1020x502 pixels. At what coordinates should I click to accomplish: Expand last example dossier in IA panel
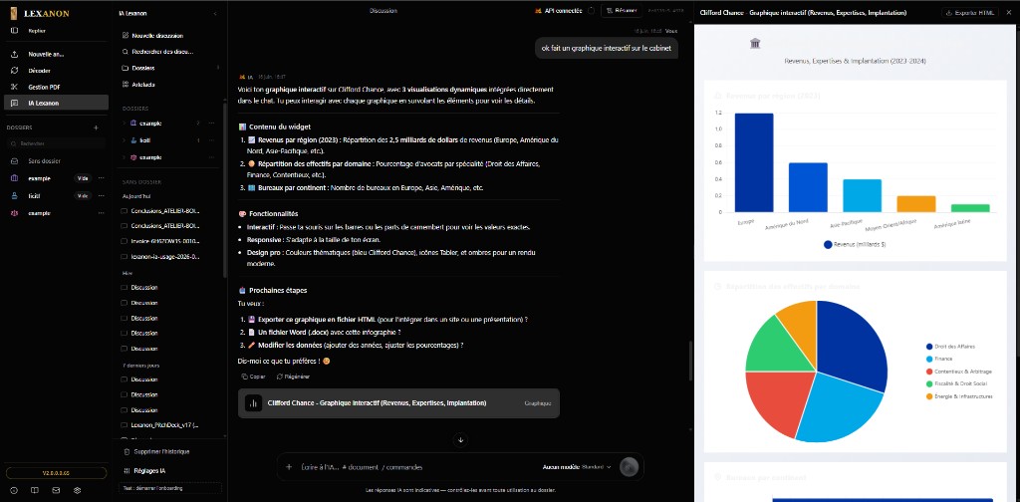(125, 157)
